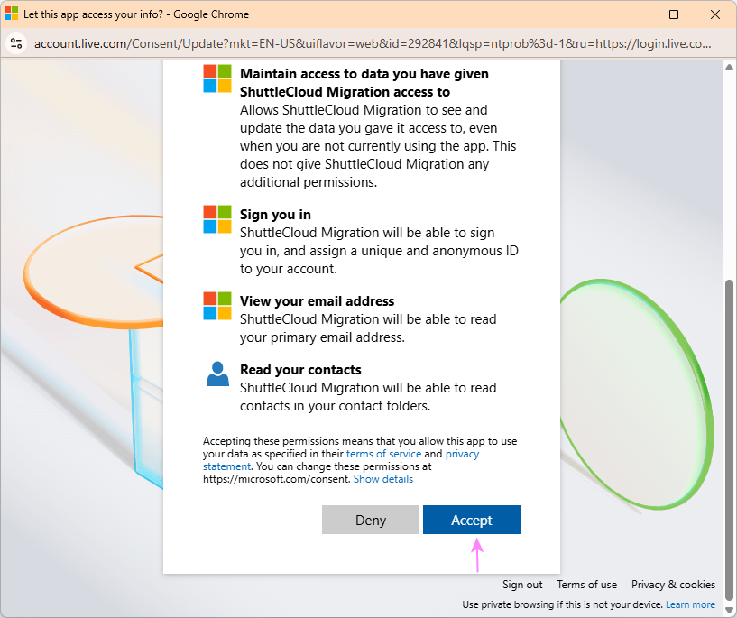Click the Microsoft logo beside Sign you in
The image size is (737, 618).
click(217, 219)
